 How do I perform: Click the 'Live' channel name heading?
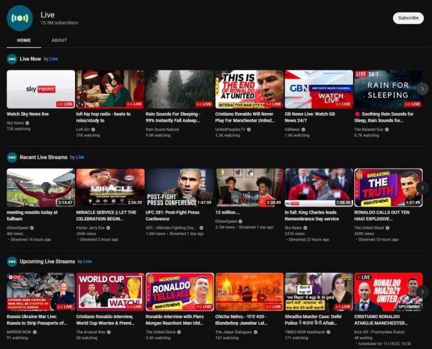coord(48,15)
